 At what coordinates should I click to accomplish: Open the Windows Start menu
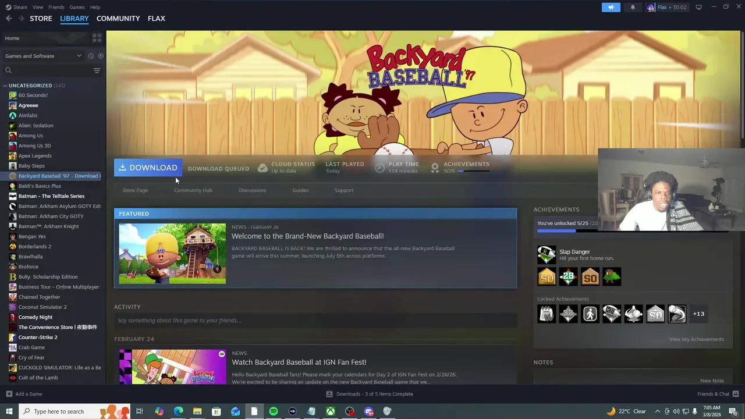(x=9, y=411)
